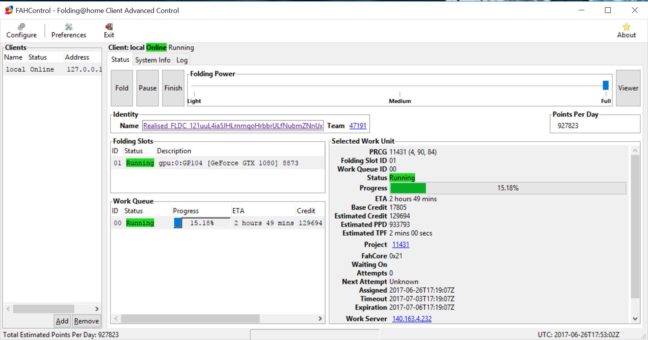Click the Work Queue left scroll arrow
648x340 pixels.
(116, 318)
